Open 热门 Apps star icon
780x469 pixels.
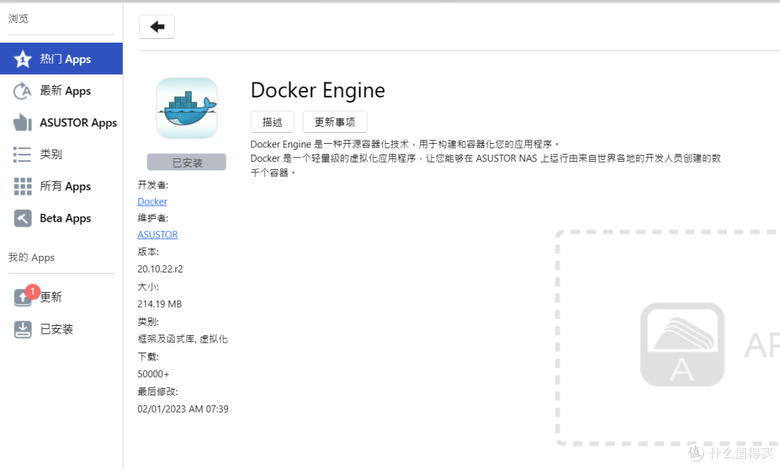22,59
